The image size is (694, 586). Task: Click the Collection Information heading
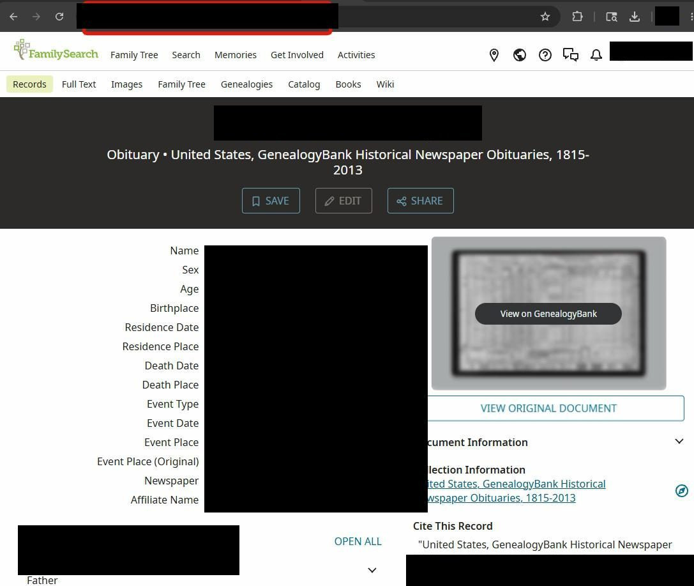tap(477, 470)
